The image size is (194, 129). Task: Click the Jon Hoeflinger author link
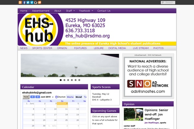pyautogui.click(x=152, y=123)
